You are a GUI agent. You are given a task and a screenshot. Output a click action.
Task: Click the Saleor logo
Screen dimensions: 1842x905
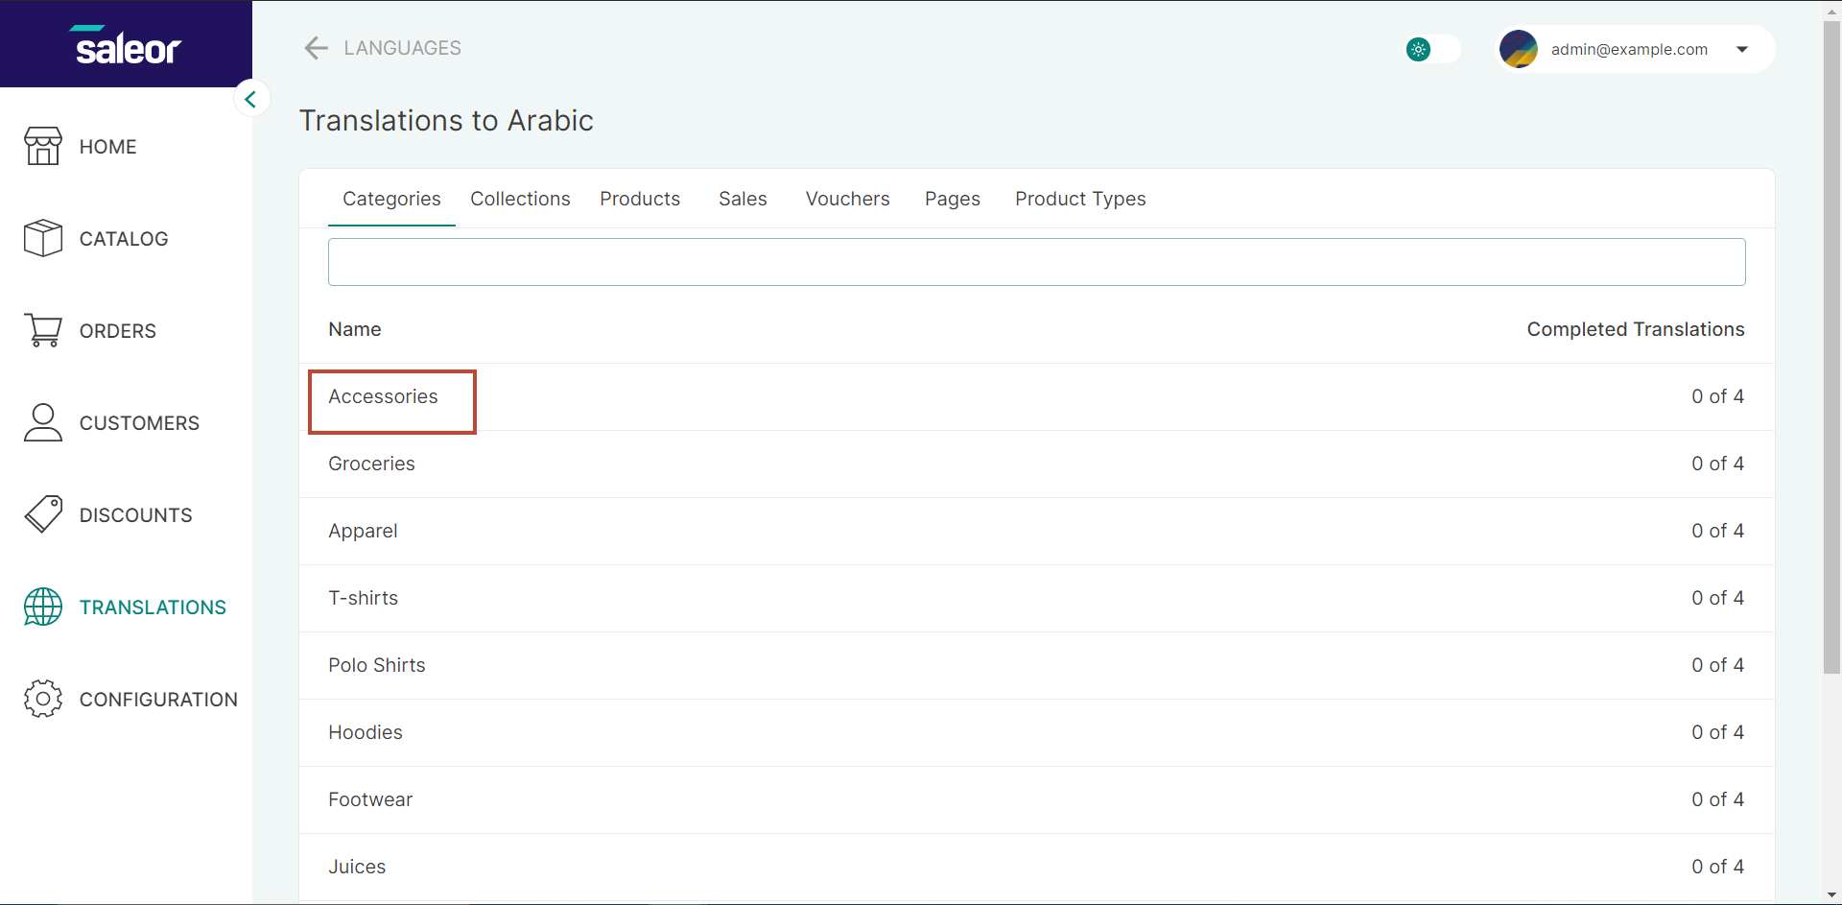click(126, 44)
